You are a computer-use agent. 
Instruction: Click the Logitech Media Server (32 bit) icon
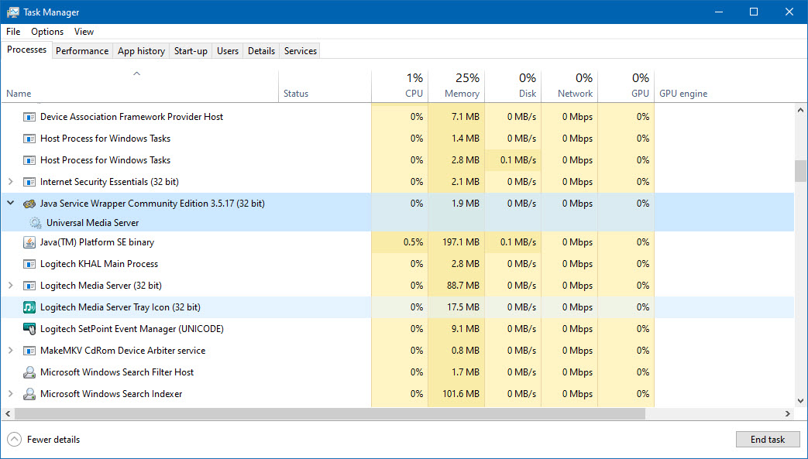tap(29, 286)
